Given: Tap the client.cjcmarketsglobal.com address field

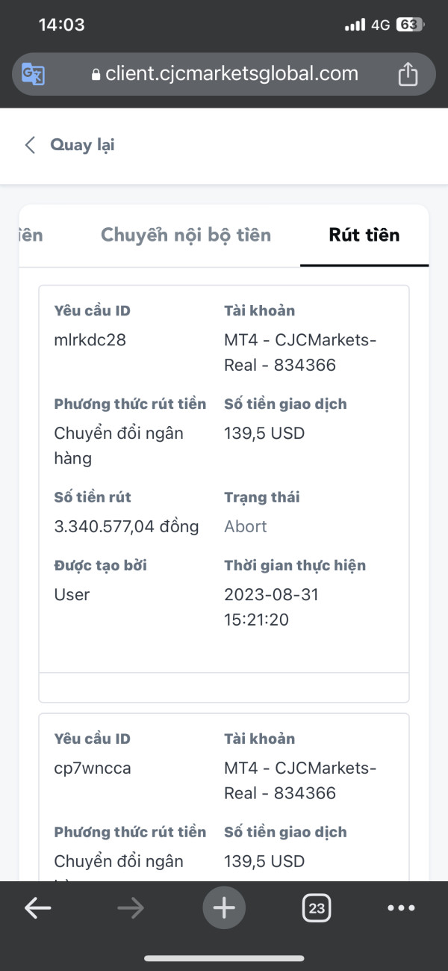Looking at the screenshot, I should 231,74.
